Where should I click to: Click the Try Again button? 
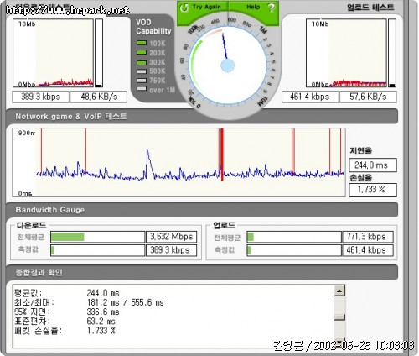pyautogui.click(x=203, y=11)
